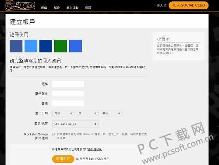Click the 建立帳戶 page heading

[x=22, y=22]
